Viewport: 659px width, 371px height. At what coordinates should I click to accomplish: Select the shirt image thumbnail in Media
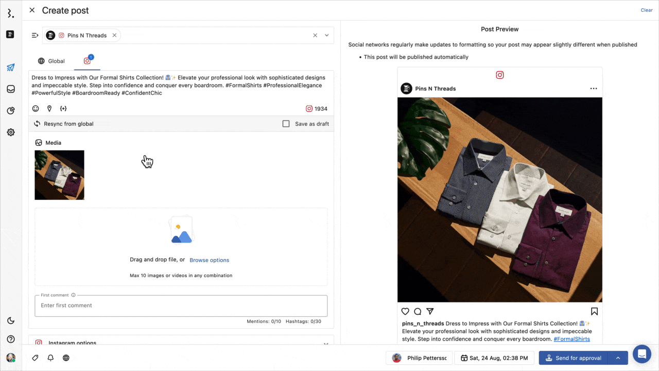pyautogui.click(x=59, y=175)
